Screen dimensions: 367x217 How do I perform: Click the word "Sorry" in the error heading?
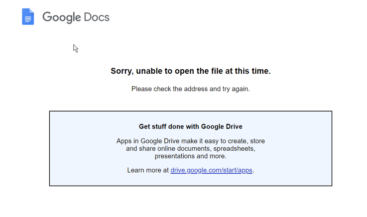(x=122, y=71)
